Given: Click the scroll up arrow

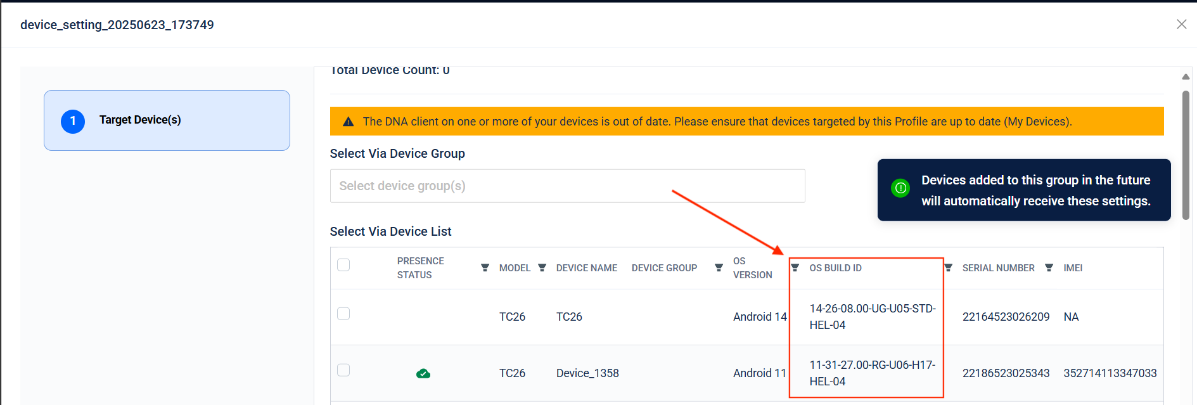Looking at the screenshot, I should point(1185,77).
